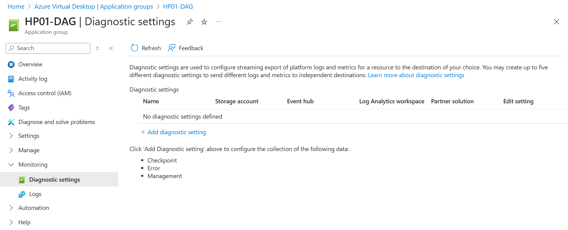Click the Overview icon in sidebar
The width and height of the screenshot is (568, 230).
coord(11,65)
